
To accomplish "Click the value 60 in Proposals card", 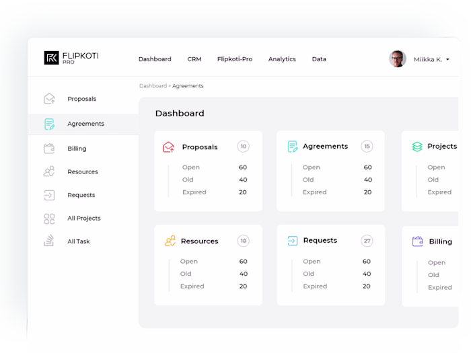I will (243, 167).
